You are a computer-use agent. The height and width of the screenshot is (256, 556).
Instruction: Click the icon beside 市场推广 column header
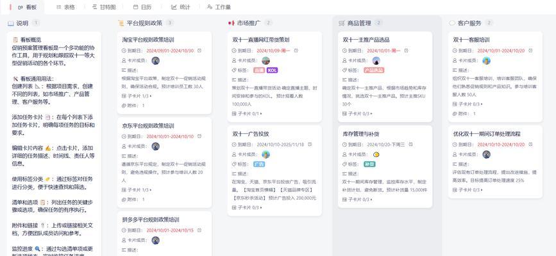point(232,24)
